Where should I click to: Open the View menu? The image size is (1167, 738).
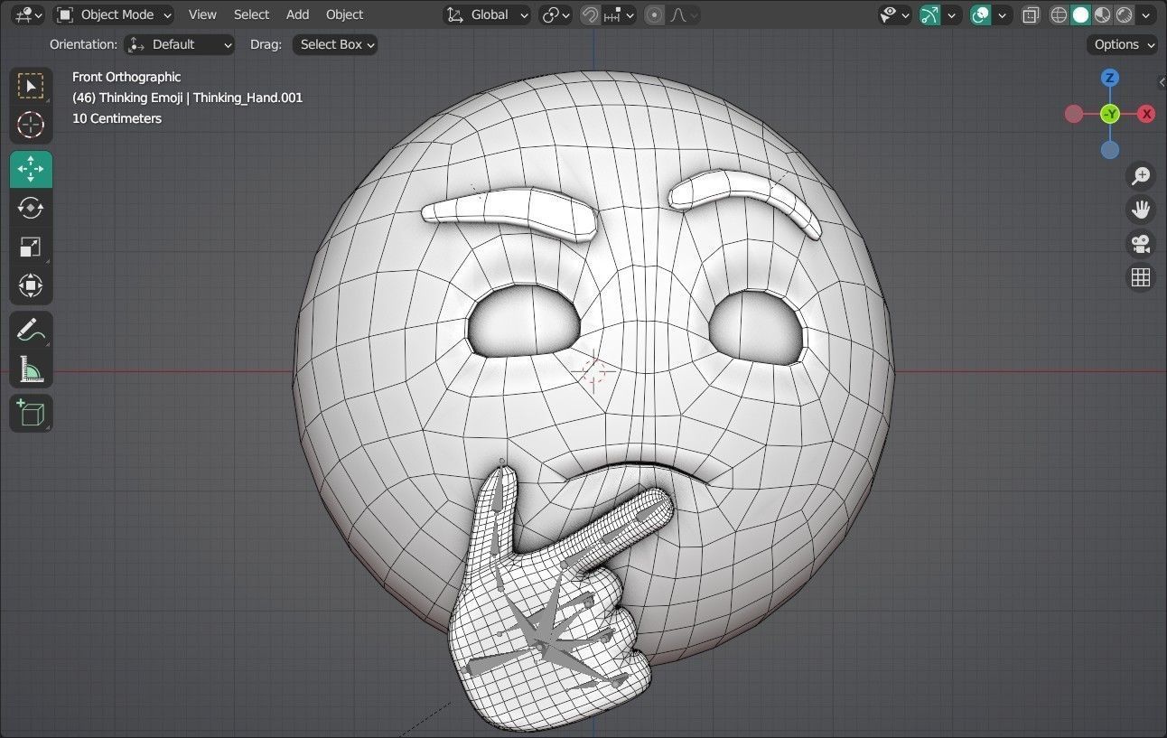[202, 14]
